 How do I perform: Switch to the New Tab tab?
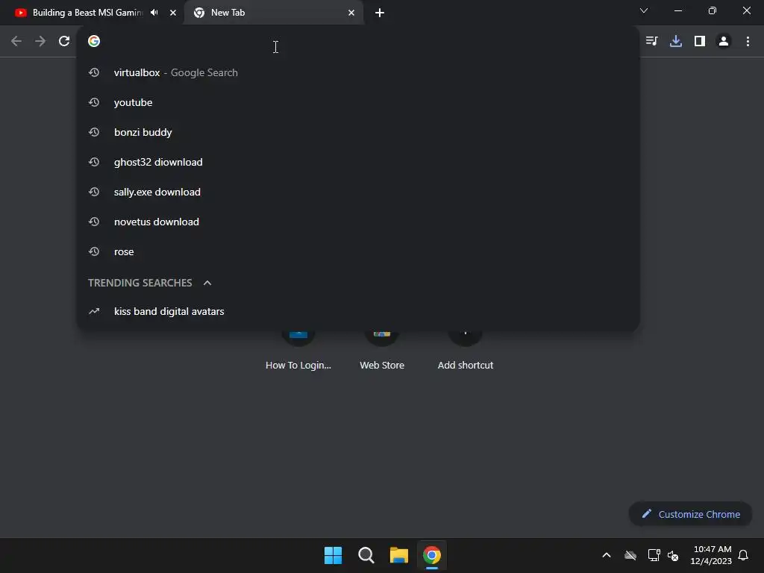(273, 13)
